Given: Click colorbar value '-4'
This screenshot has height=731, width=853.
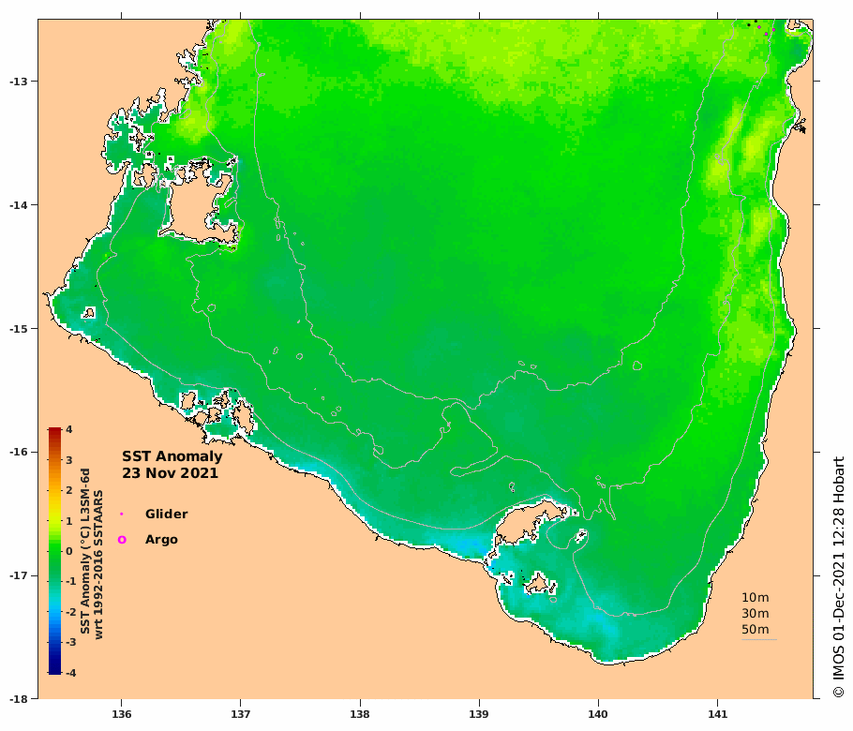Looking at the screenshot, I should click(70, 673).
